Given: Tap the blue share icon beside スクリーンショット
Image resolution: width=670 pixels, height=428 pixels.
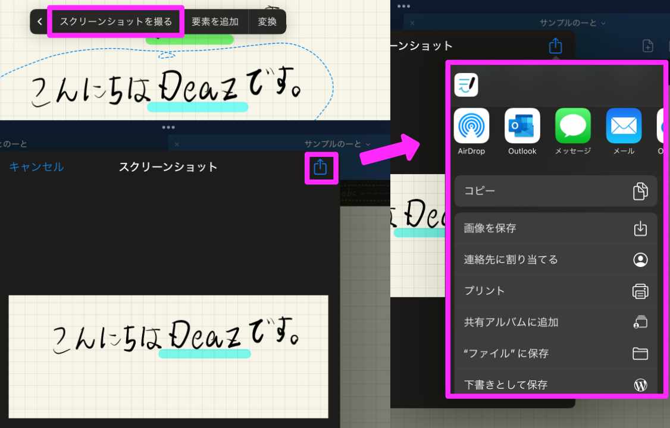Looking at the screenshot, I should click(x=320, y=167).
